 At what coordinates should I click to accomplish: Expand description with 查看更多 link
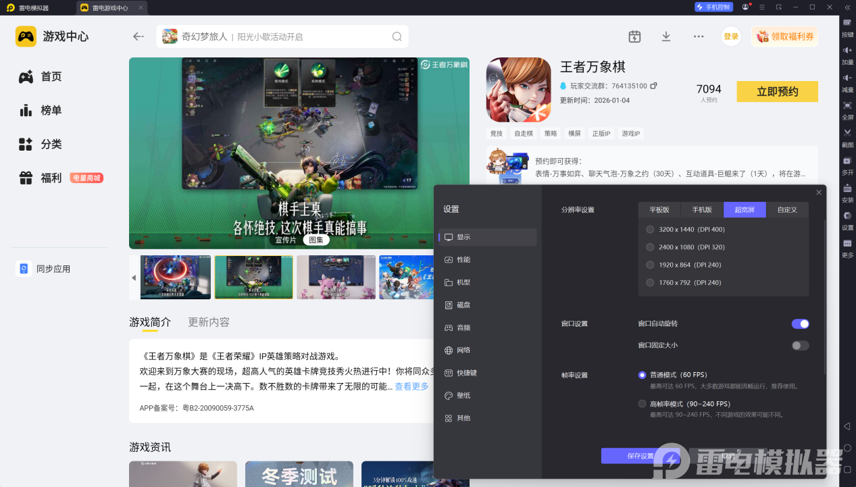tap(411, 386)
